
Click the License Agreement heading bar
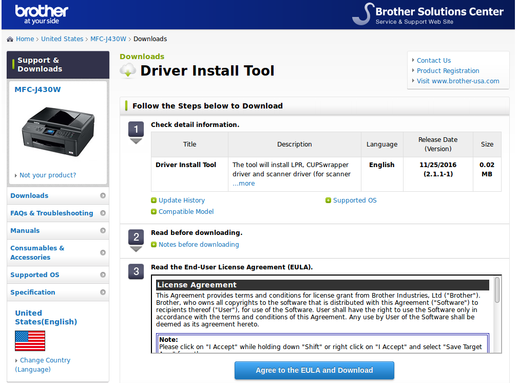pyautogui.click(x=322, y=285)
